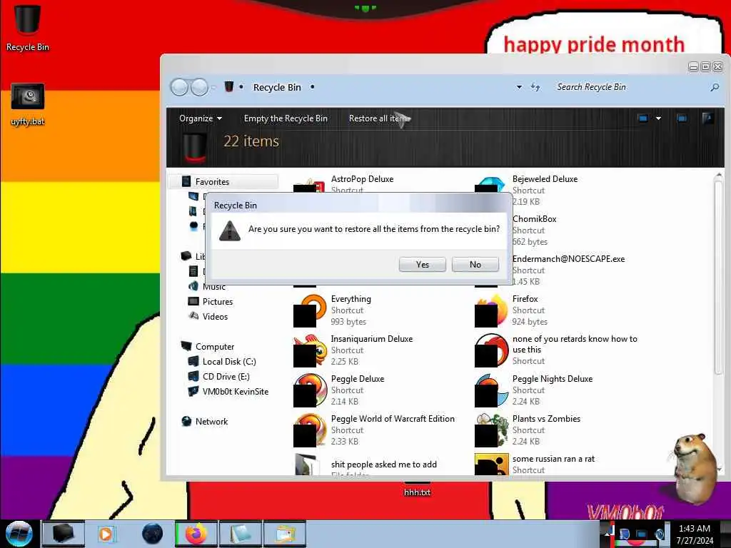
Task: Confirm restore by clicking Yes
Action: 423,264
